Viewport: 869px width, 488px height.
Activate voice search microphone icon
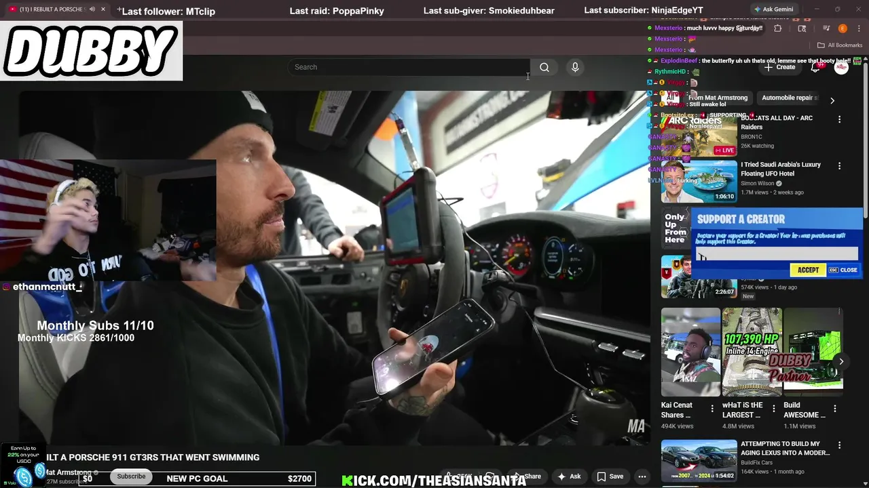click(x=575, y=67)
